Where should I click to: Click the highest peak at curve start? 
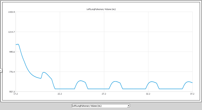click(18, 44)
